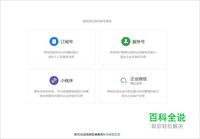The image size is (200, 139).
Task: Click the text 具有用户管理与提供业务服务的能力
Action: point(133,52)
